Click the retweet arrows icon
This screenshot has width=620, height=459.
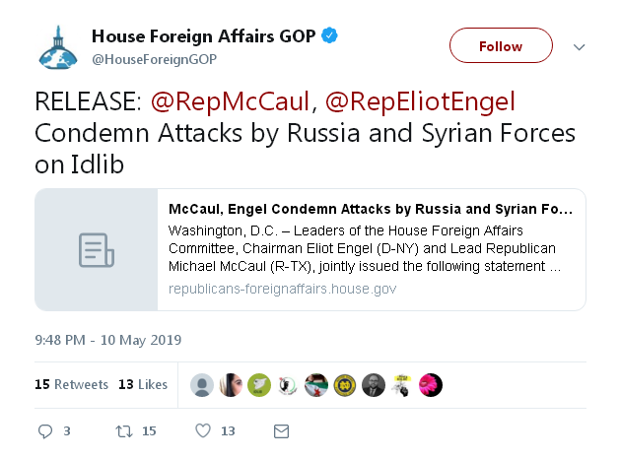124,431
